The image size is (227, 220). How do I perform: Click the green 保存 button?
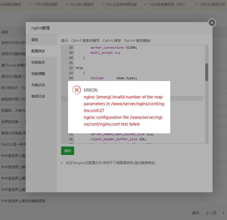(x=67, y=151)
